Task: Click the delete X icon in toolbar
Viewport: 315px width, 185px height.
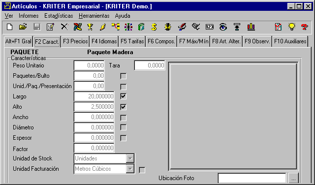Action: [x=64, y=27]
